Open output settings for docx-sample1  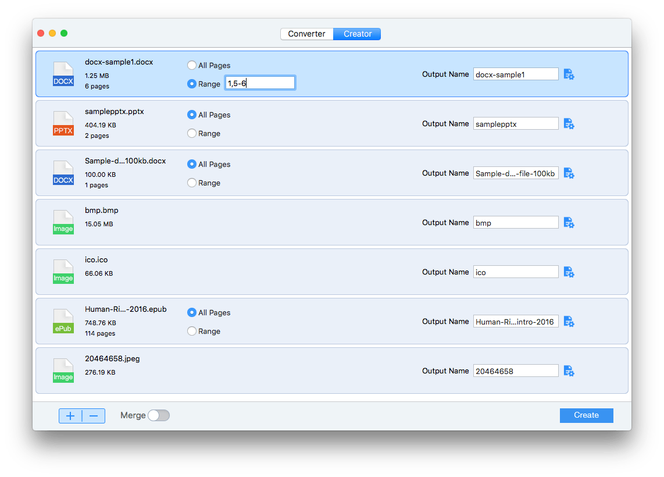pyautogui.click(x=569, y=74)
